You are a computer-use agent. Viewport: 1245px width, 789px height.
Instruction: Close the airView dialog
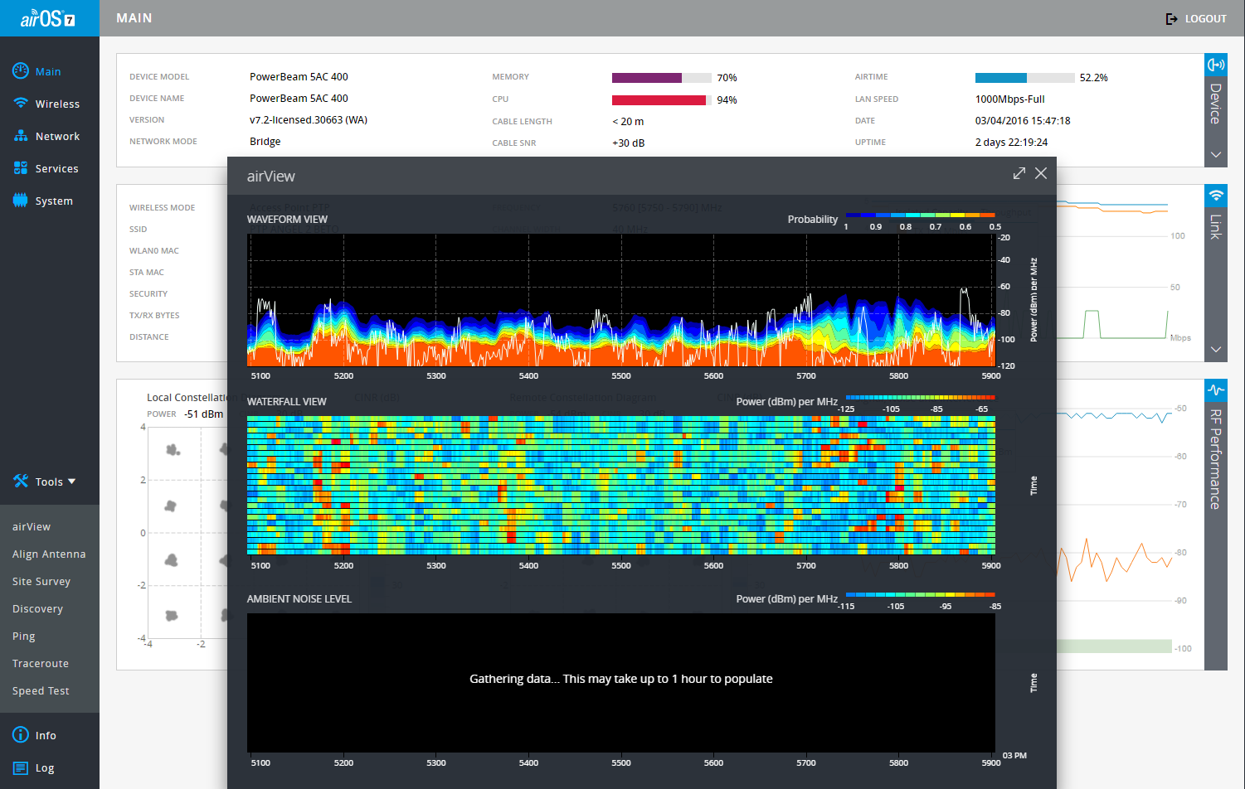click(x=1041, y=173)
